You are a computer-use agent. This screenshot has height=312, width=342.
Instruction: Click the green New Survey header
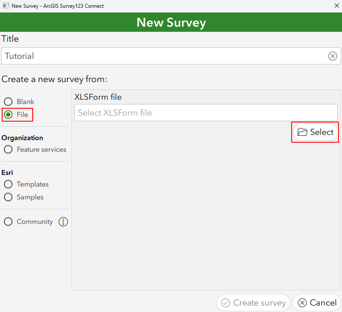click(171, 22)
